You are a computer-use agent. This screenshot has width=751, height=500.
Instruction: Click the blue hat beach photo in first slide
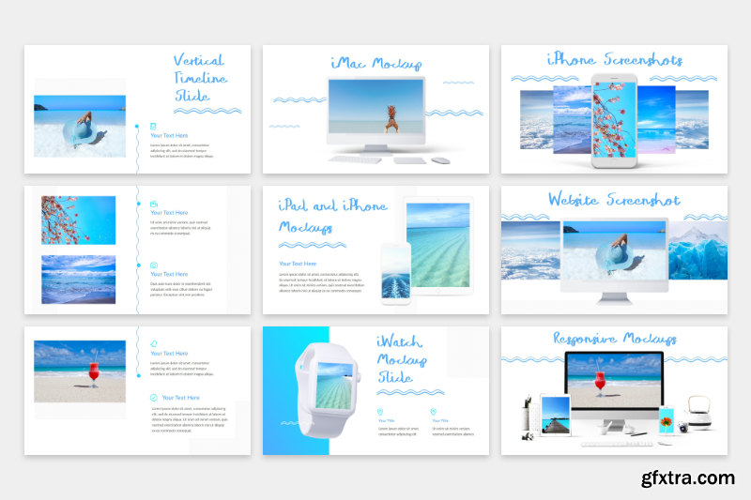tap(80, 126)
